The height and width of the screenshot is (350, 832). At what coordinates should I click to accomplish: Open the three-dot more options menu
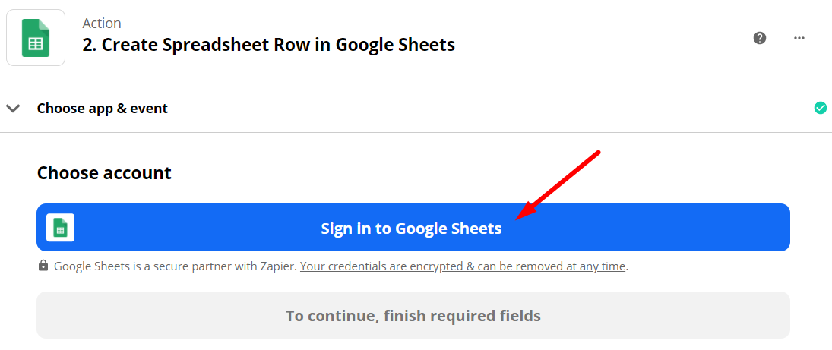point(799,38)
